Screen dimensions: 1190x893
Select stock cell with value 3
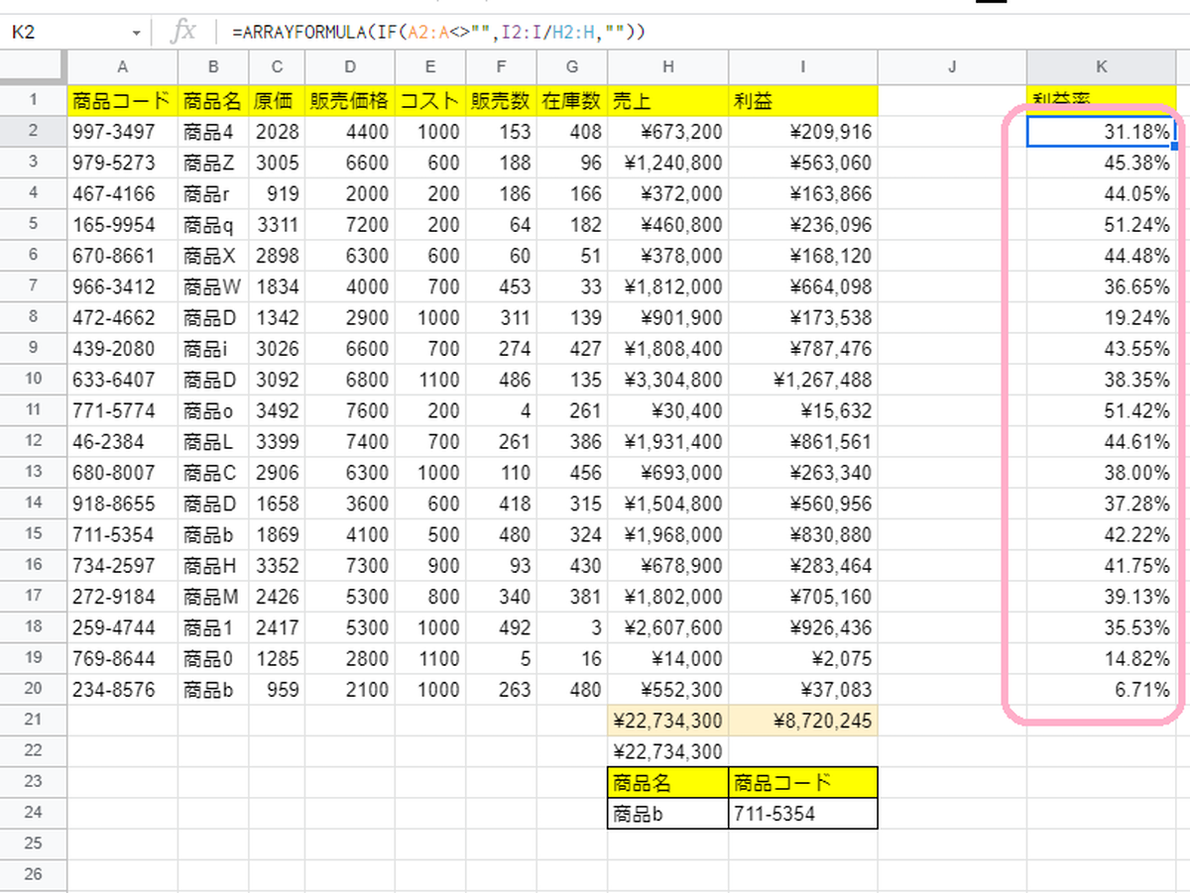[572, 627]
